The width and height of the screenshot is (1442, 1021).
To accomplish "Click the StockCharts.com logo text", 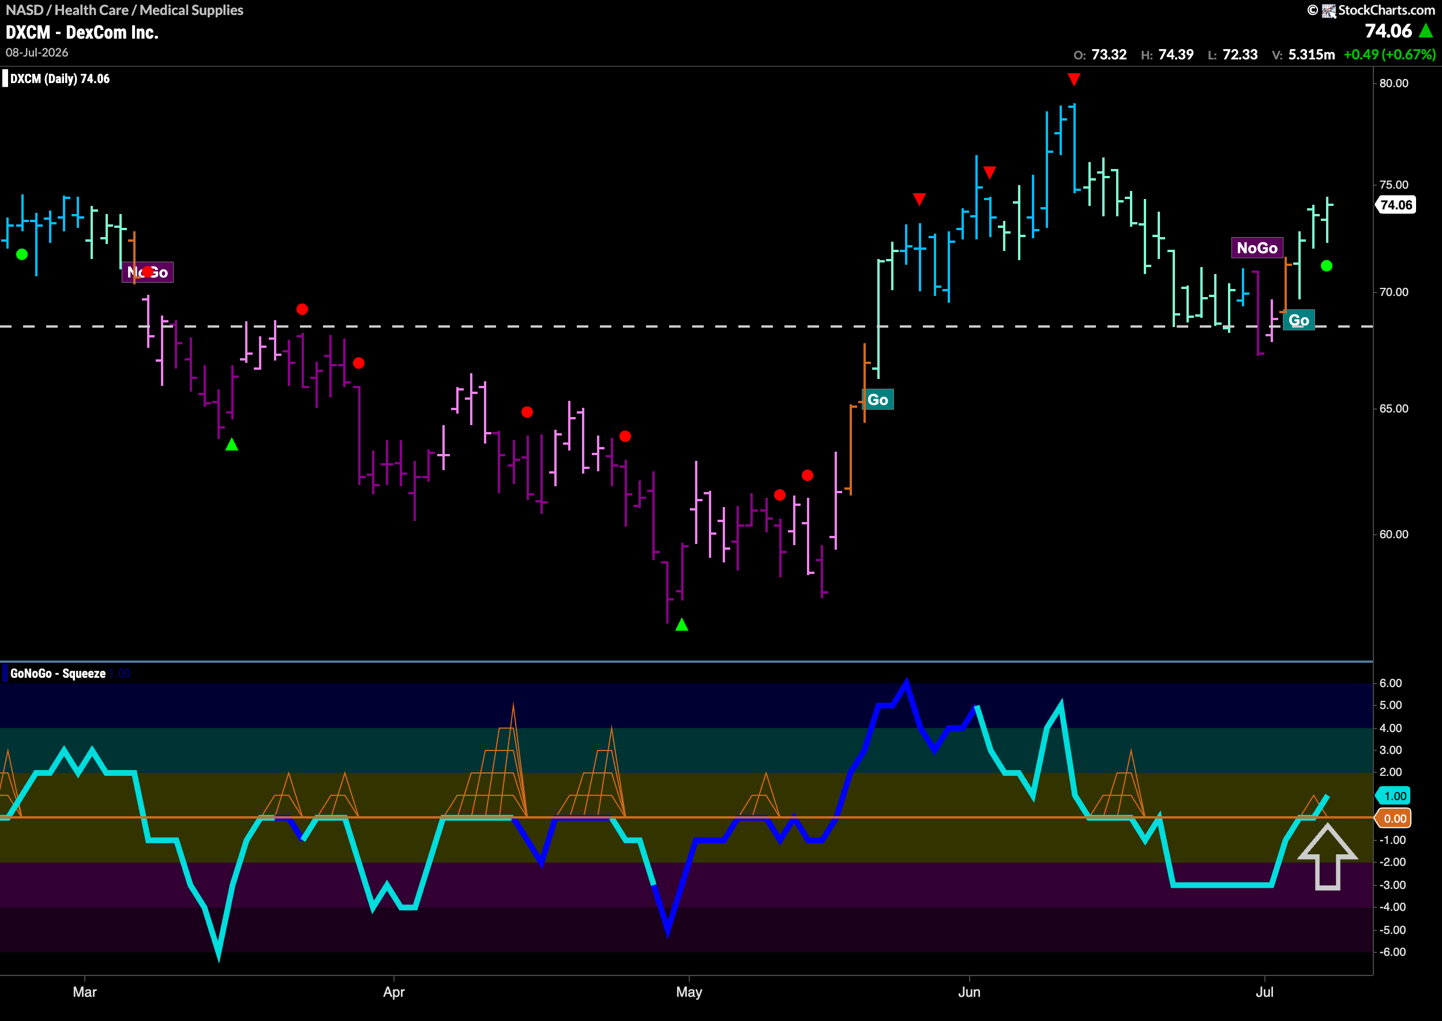I will click(1386, 10).
